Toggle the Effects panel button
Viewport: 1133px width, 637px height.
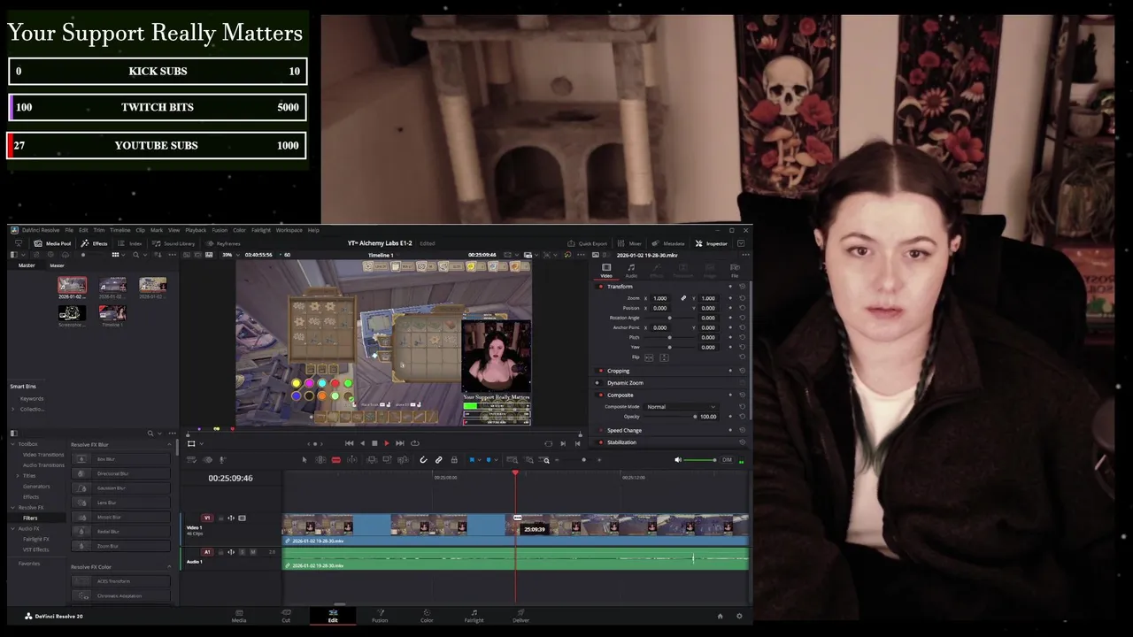pyautogui.click(x=94, y=243)
